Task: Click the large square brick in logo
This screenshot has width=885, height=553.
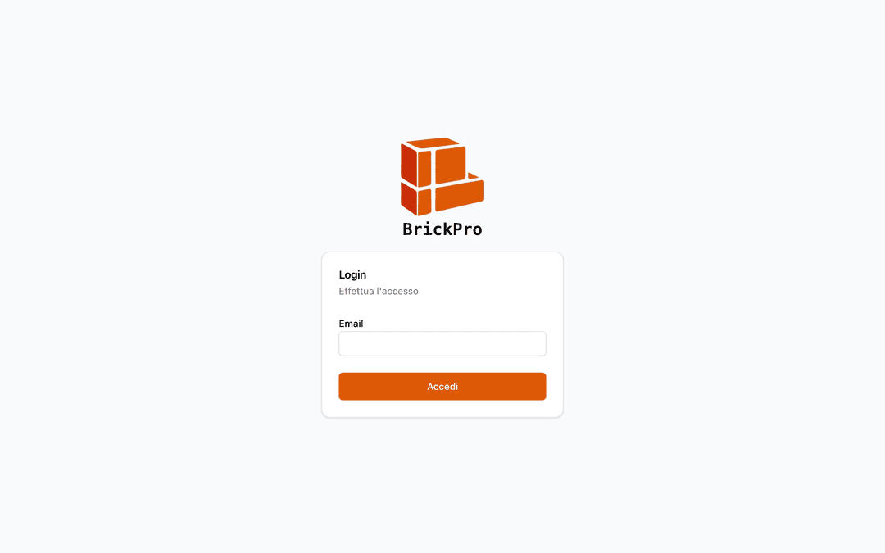Action: pos(451,165)
